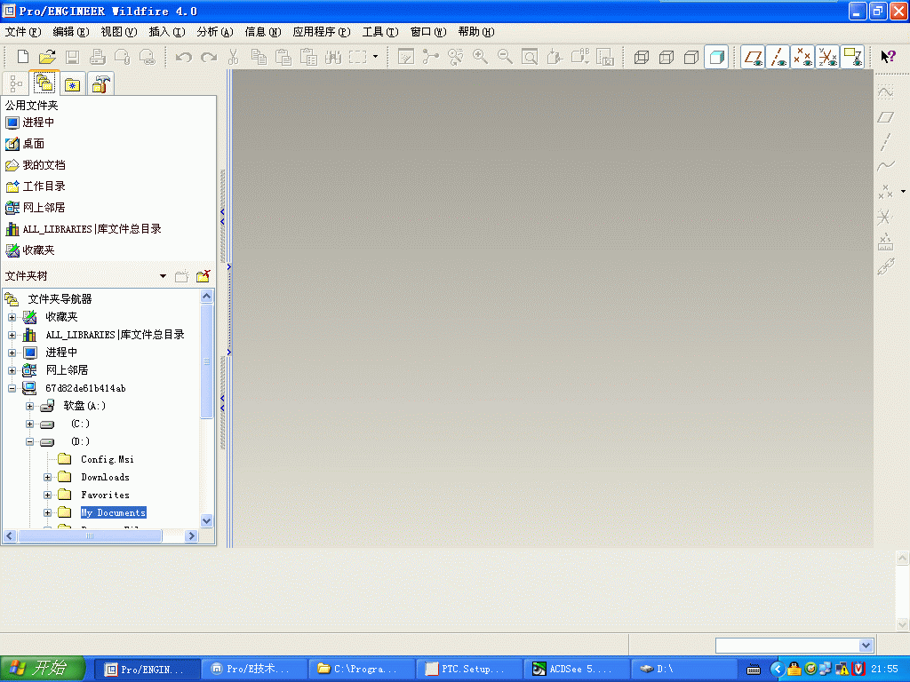This screenshot has width=910, height=682.
Task: Collapse the (D:) drive node
Action: point(29,442)
